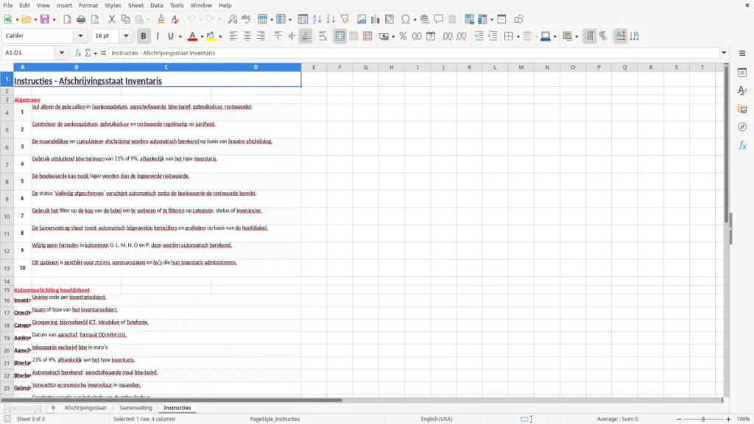
Task: Open the sidebar Styles panel
Action: [742, 91]
